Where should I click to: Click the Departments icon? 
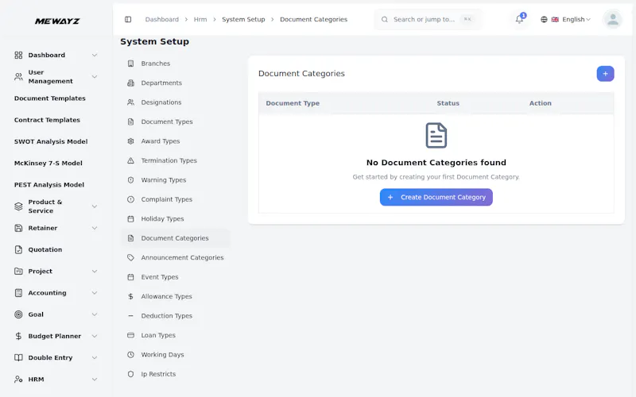click(130, 83)
